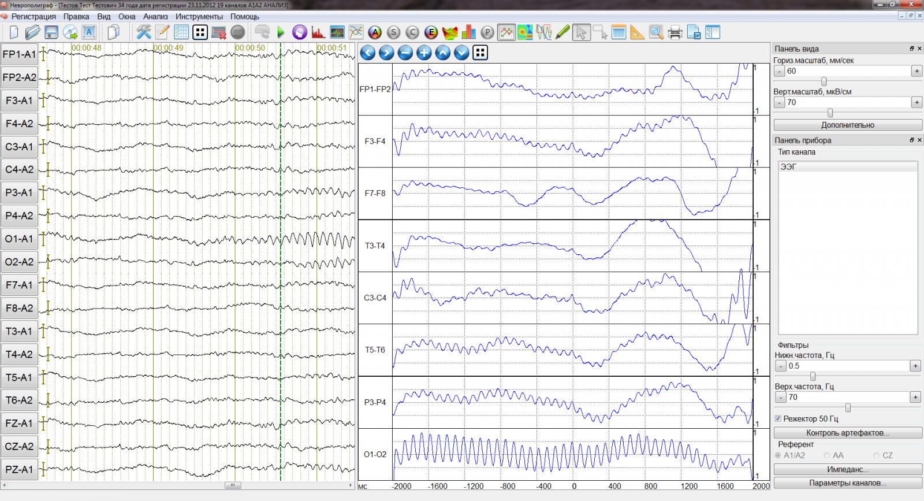Select the AA reference radio button
Image resolution: width=924 pixels, height=501 pixels.
pyautogui.click(x=827, y=455)
